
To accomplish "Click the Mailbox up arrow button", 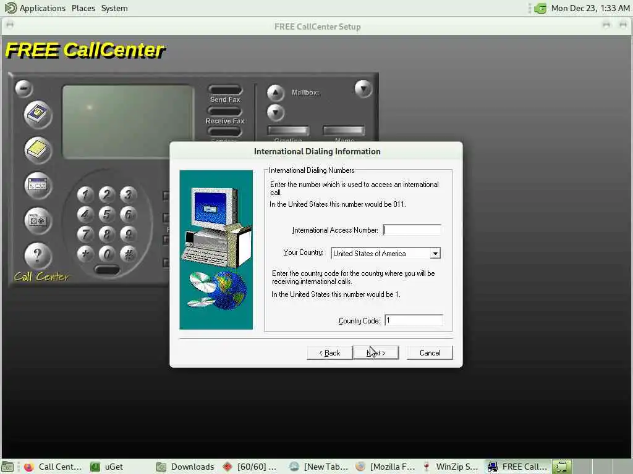I will tap(275, 93).
